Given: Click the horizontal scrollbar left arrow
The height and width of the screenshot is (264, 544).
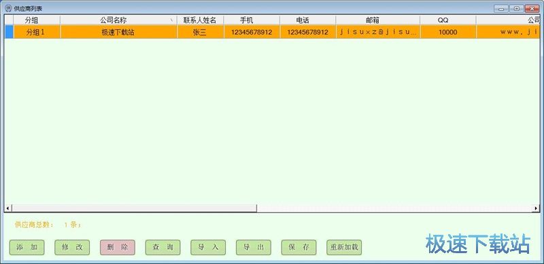Looking at the screenshot, I should tap(7, 208).
